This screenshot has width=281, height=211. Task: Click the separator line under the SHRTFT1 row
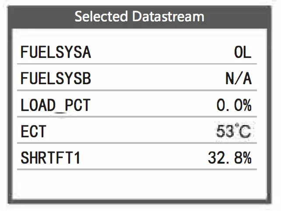point(139,169)
